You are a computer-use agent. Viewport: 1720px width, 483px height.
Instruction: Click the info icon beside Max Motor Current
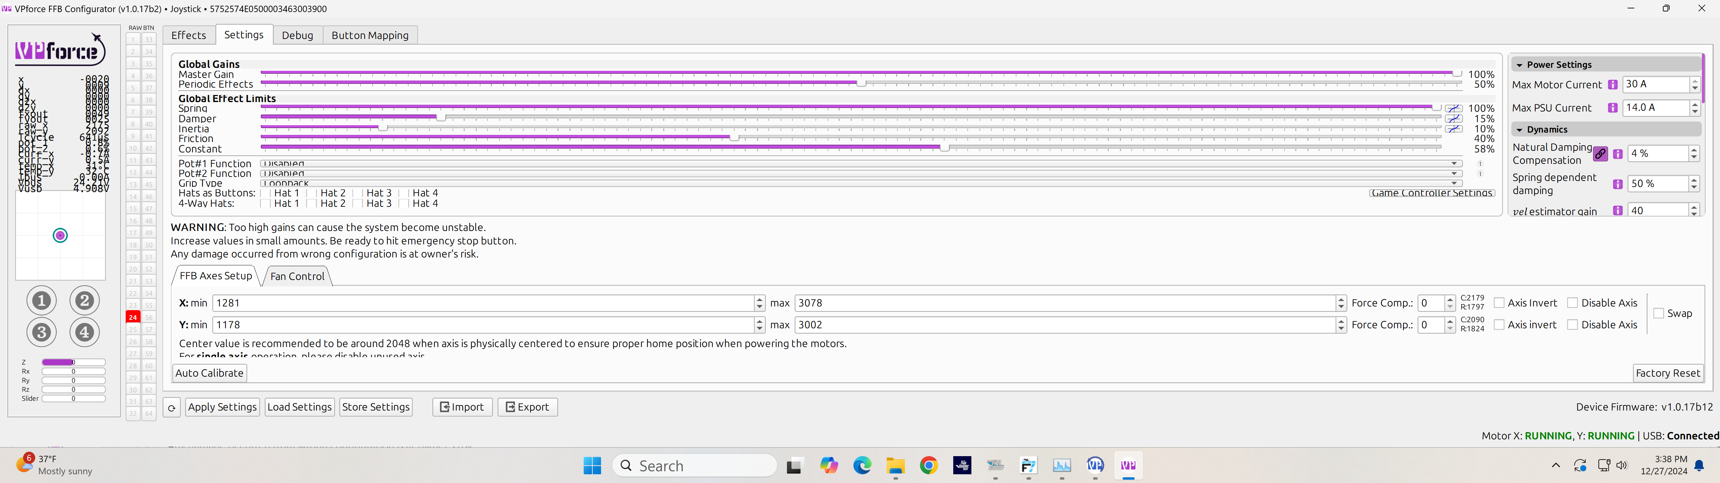(1613, 85)
